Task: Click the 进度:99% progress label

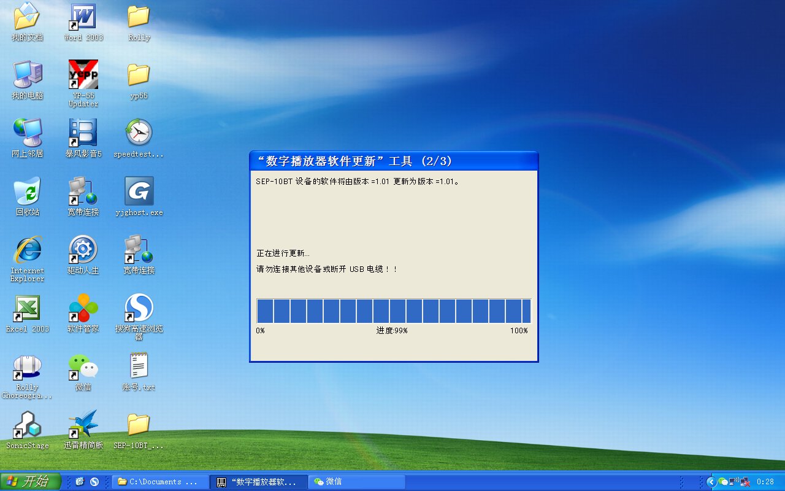Action: 392,330
